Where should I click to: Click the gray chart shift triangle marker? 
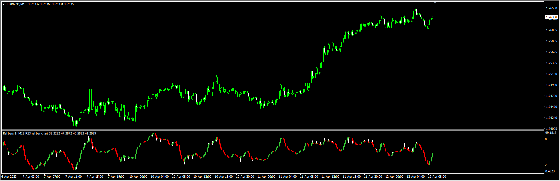click(x=435, y=2)
